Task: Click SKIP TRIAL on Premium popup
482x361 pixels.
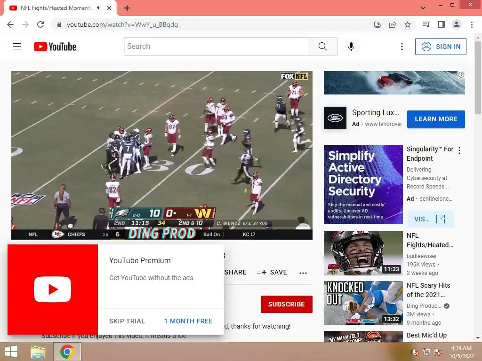Action: click(127, 321)
